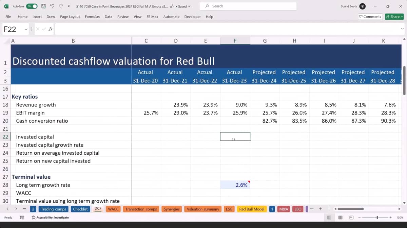Select column F header
This screenshot has height=228, width=407.
[x=235, y=41]
